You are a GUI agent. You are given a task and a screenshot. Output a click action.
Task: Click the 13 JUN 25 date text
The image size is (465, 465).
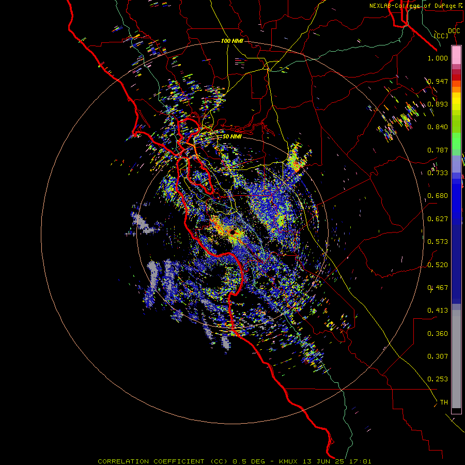tap(323, 461)
